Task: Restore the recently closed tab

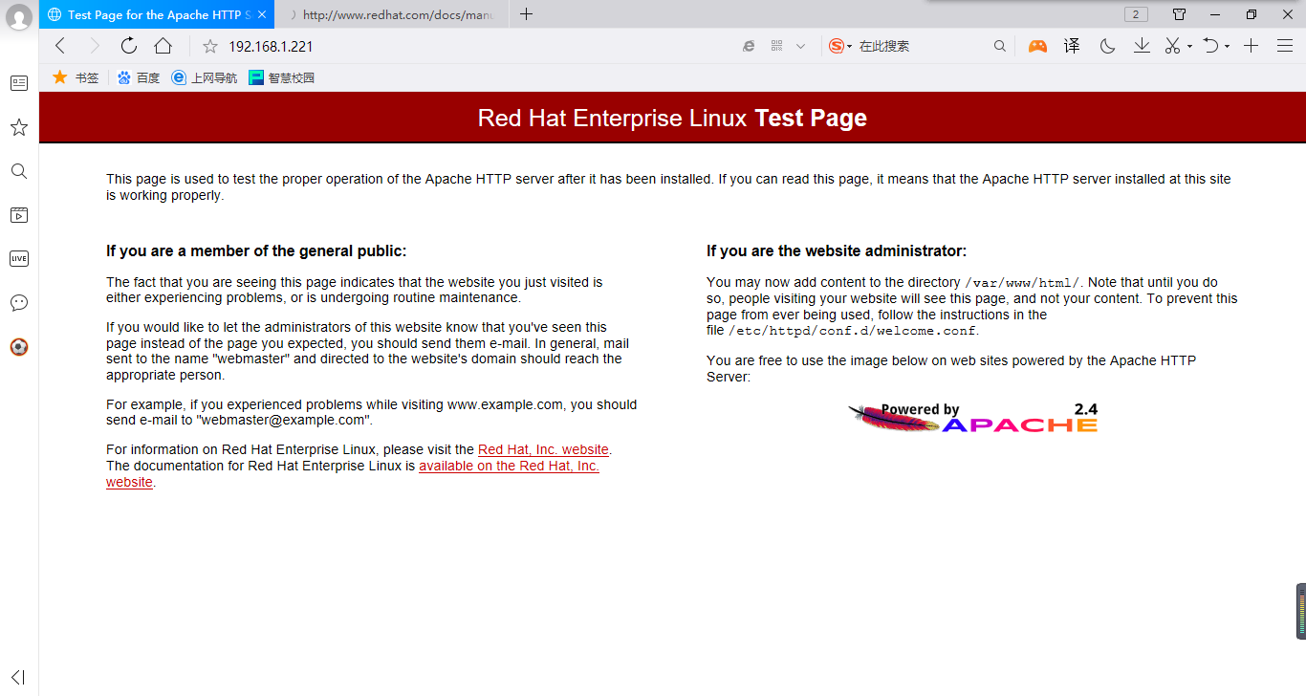Action: (x=1210, y=46)
